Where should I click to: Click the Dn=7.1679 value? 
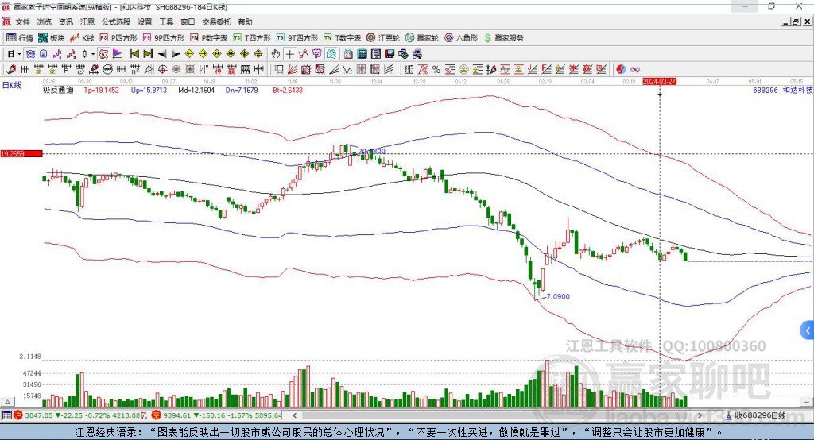point(242,91)
